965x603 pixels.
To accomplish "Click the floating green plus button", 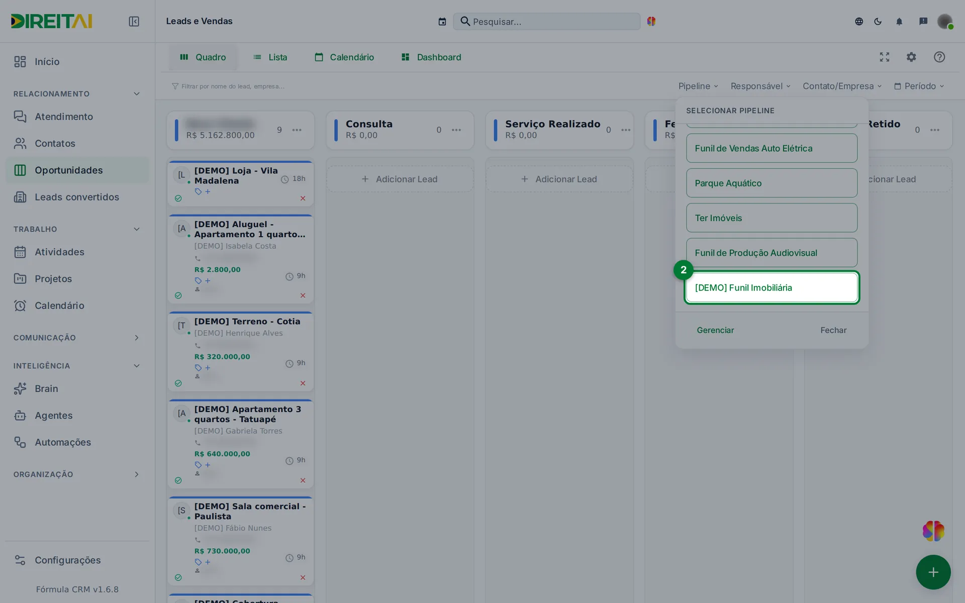I will pos(933,572).
